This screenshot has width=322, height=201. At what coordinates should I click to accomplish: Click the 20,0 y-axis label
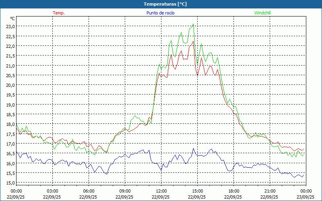tap(10, 85)
